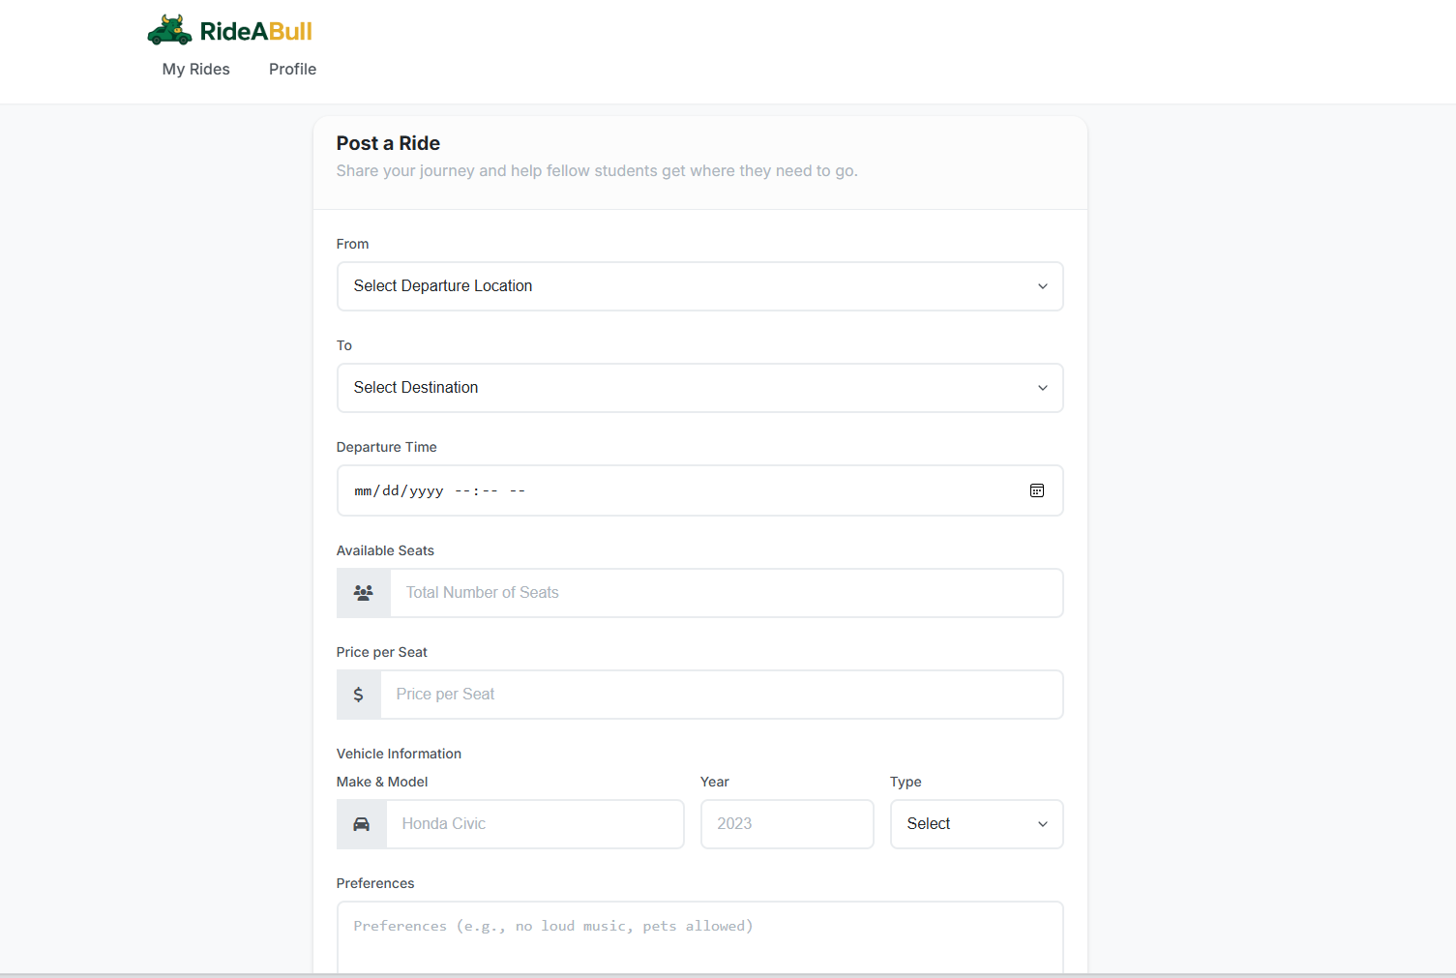Click the chevron arrow in vehicle Type selector
Image resolution: width=1456 pixels, height=978 pixels.
tap(1043, 824)
